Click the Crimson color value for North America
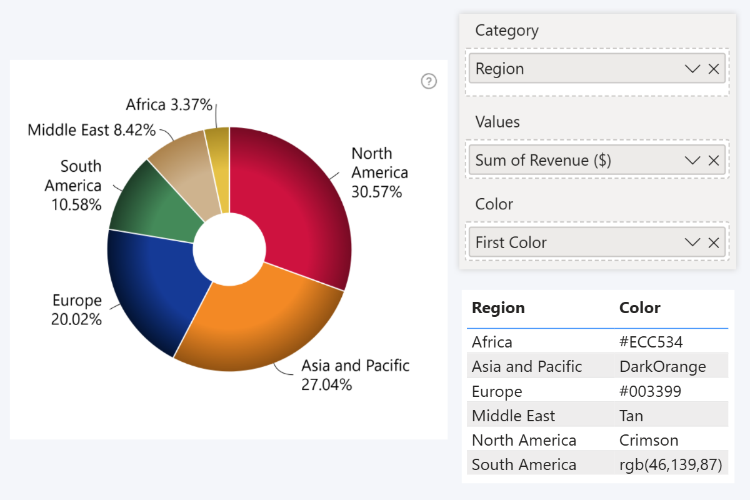750x500 pixels. pyautogui.click(x=649, y=440)
